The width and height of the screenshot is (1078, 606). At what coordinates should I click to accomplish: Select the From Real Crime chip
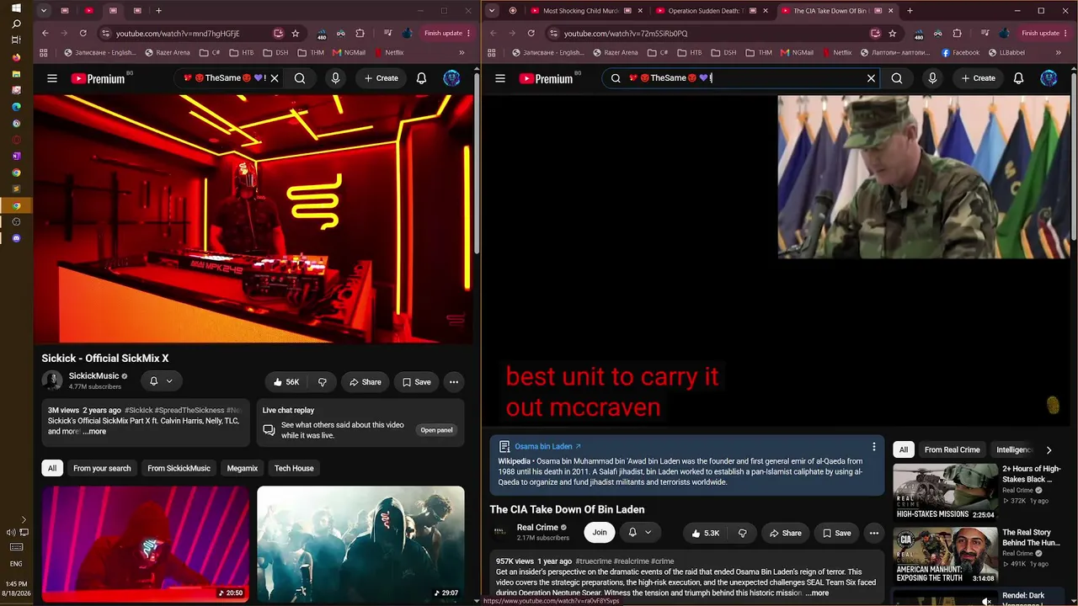(952, 449)
